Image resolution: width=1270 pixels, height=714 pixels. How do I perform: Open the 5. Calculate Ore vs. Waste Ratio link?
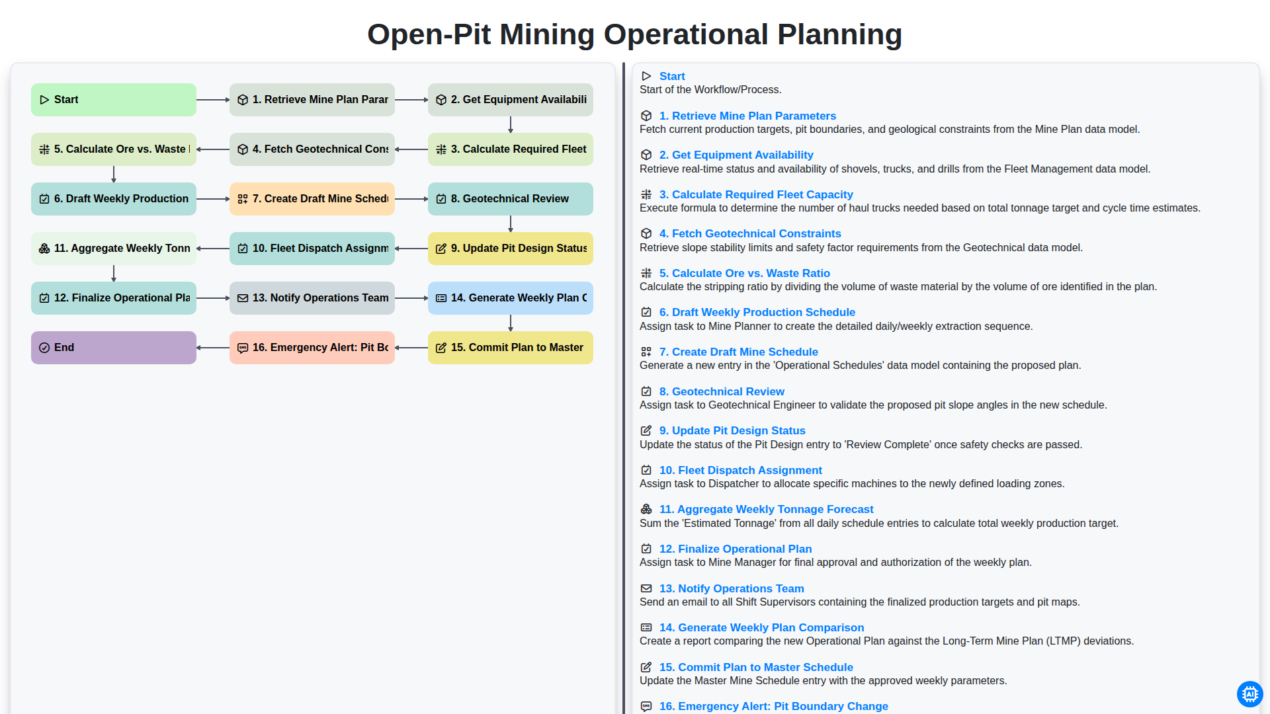click(744, 273)
